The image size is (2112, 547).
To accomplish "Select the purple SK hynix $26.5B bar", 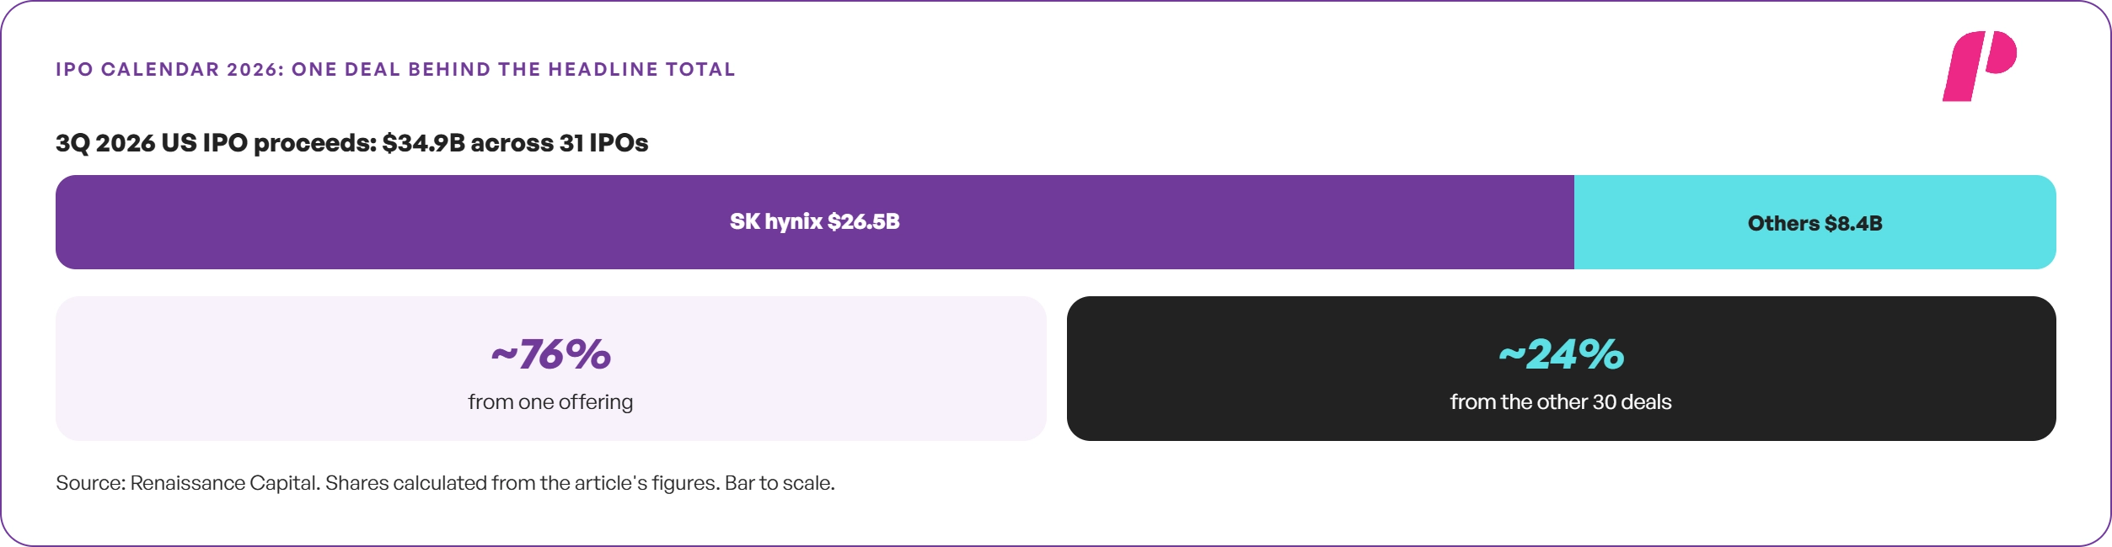I will [x=815, y=222].
